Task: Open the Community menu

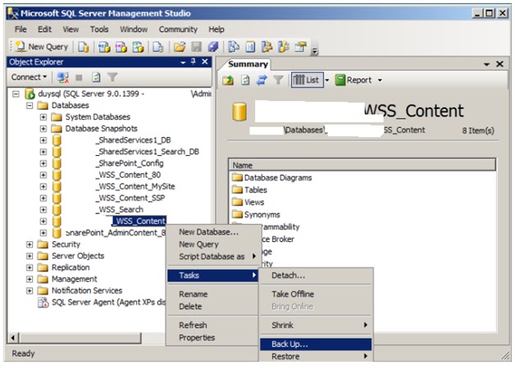Action: 178,30
